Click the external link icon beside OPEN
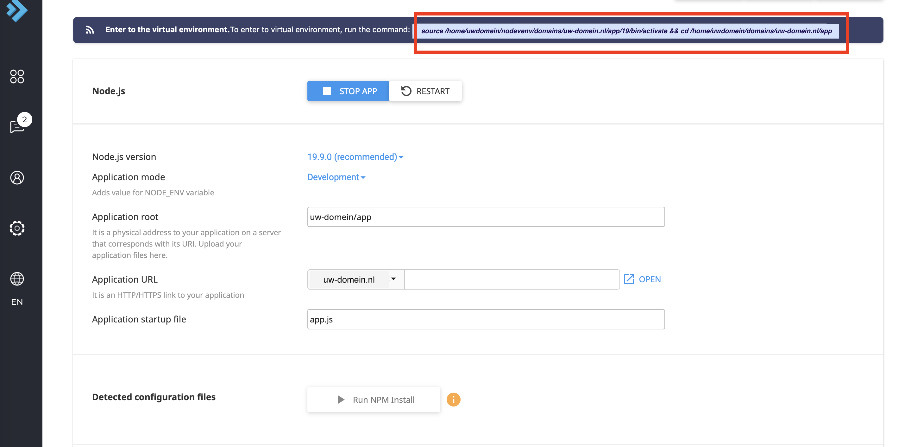911x447 pixels. pos(628,279)
